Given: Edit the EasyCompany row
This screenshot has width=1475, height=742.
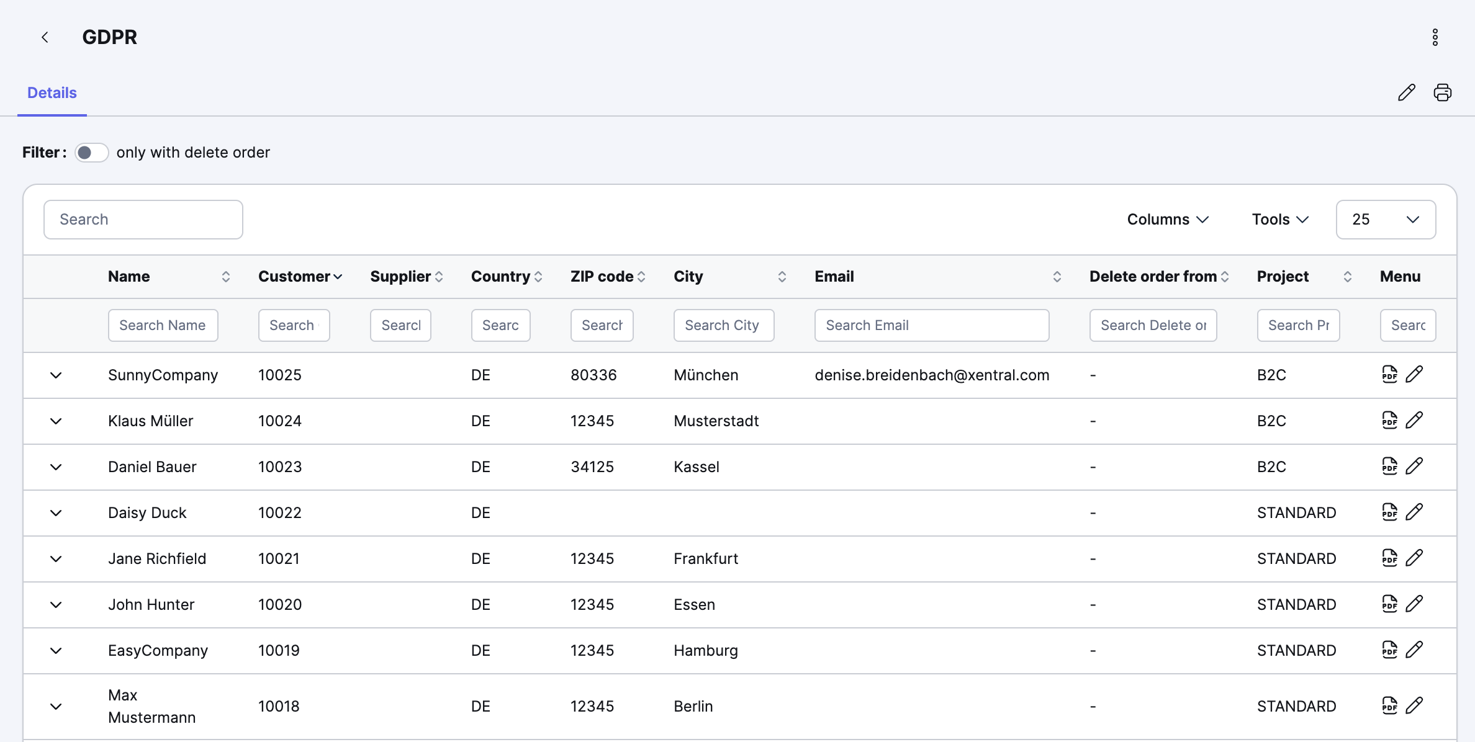Looking at the screenshot, I should 1414,650.
